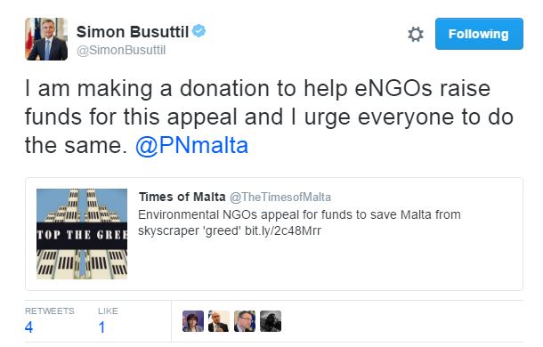543x347 pixels.
Task: Click the Simon Busuttil display name
Action: [133, 32]
